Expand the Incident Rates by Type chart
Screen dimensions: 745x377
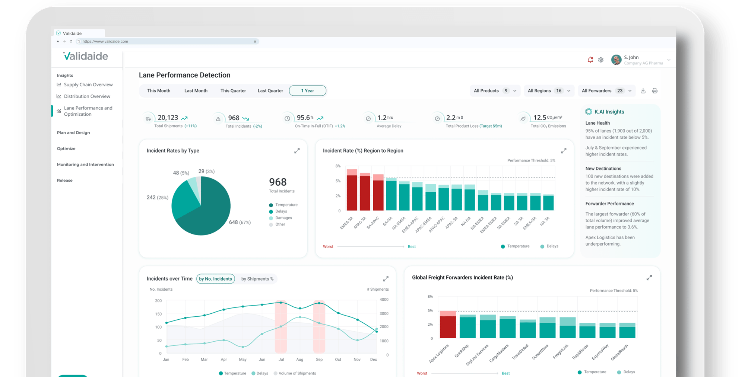click(x=297, y=151)
